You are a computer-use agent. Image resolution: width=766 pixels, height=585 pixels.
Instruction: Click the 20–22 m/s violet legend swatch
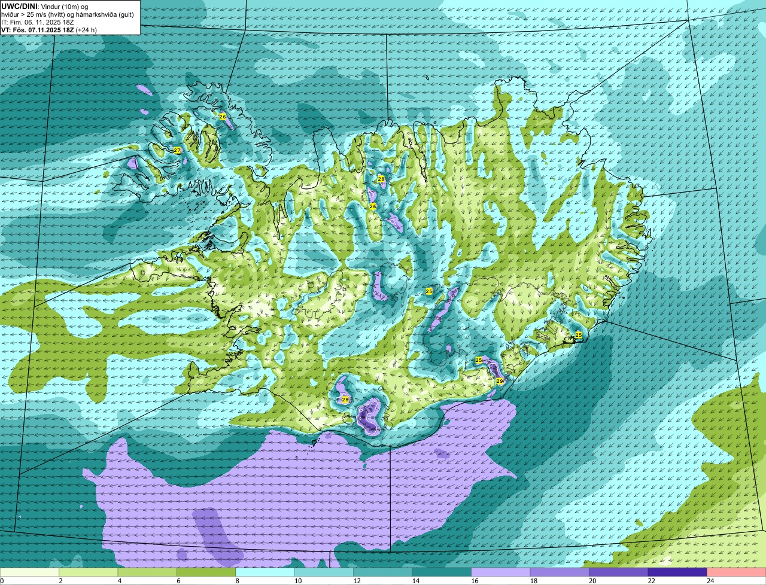pyautogui.click(x=619, y=572)
